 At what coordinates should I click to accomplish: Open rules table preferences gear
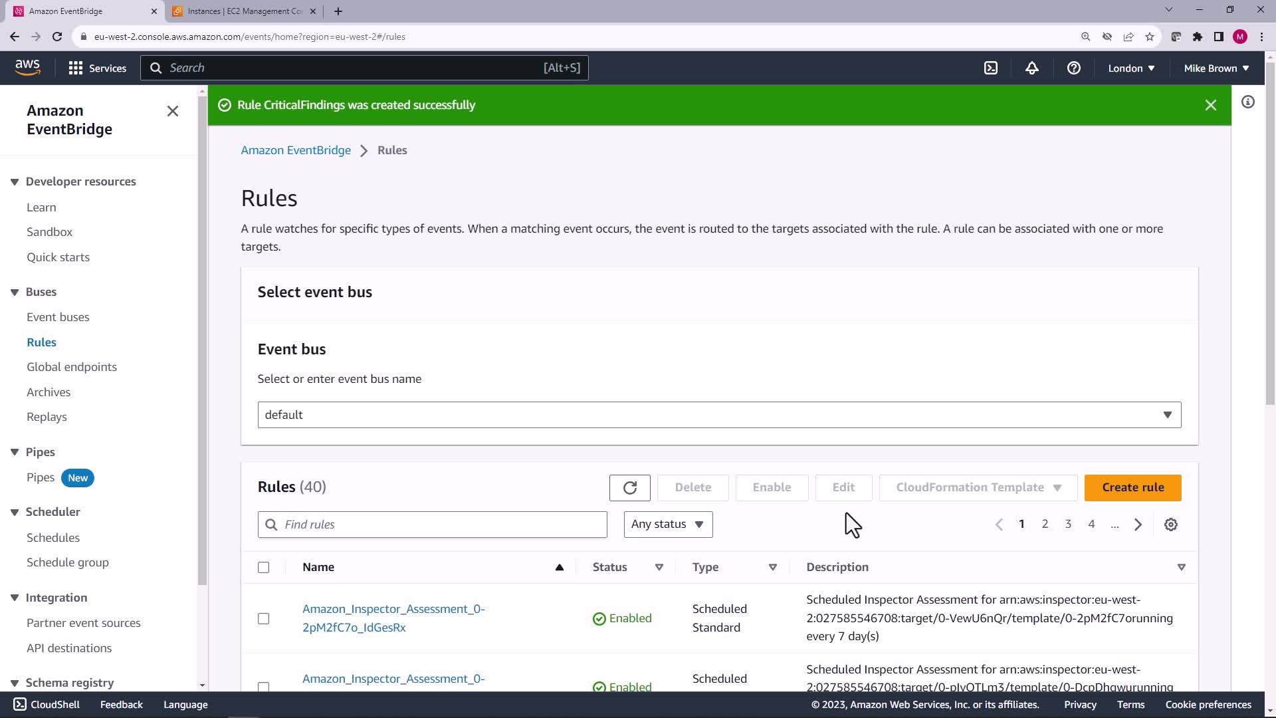[1170, 525]
